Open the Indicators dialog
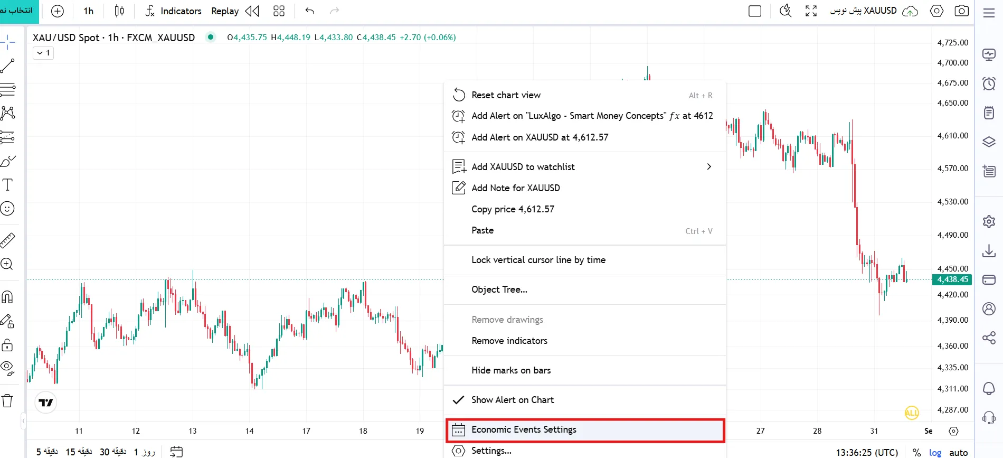Screen dimensions: 1003x458 coord(173,11)
